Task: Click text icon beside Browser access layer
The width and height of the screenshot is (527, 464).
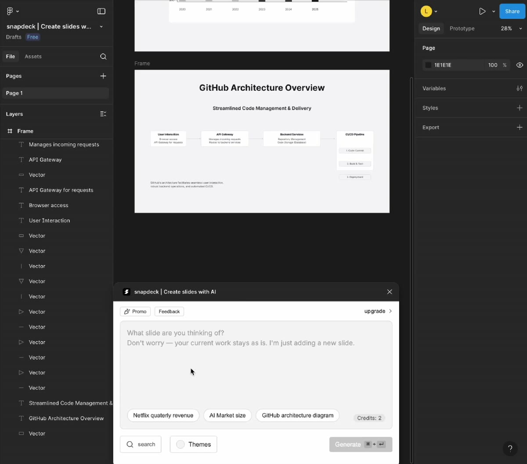Action: click(21, 205)
